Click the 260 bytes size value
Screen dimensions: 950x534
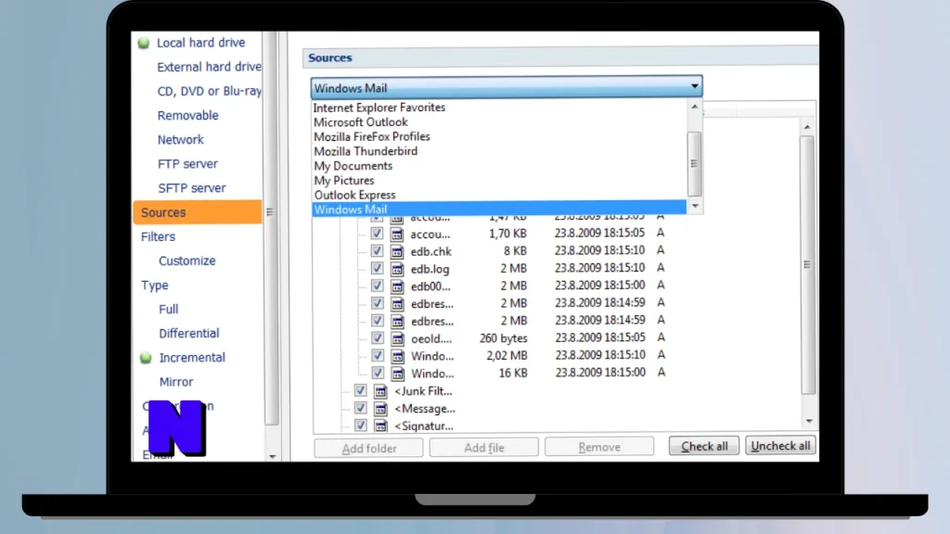(504, 338)
